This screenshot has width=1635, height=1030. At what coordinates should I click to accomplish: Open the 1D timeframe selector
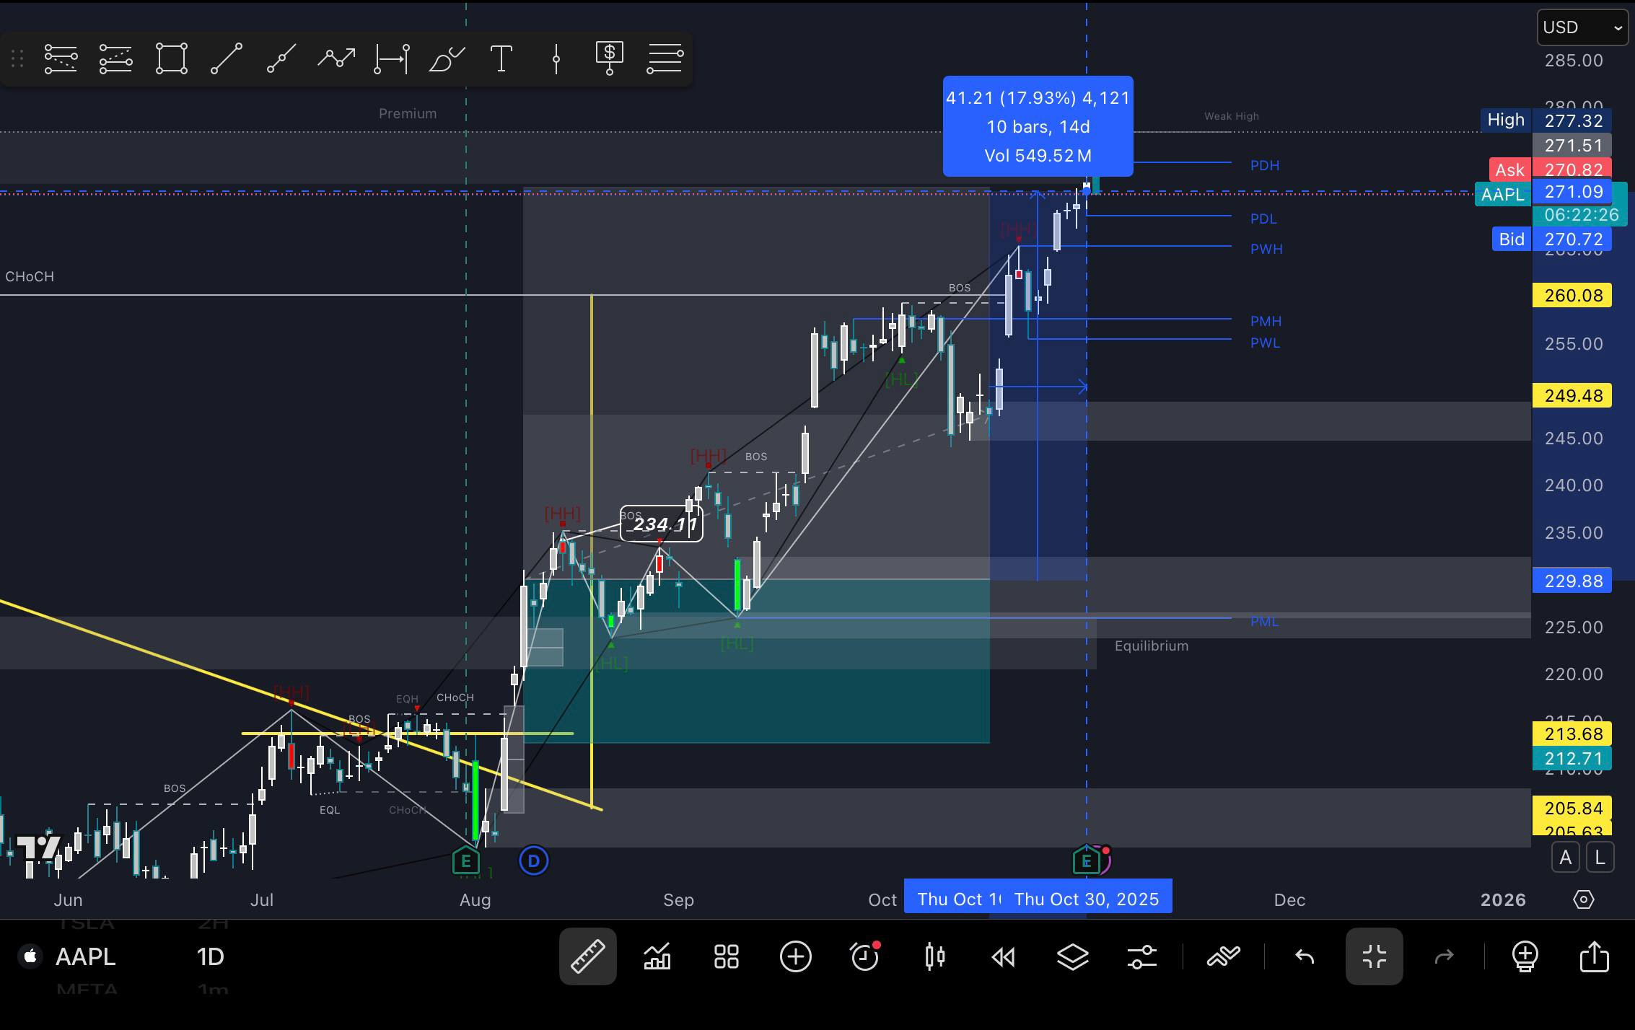(x=210, y=956)
